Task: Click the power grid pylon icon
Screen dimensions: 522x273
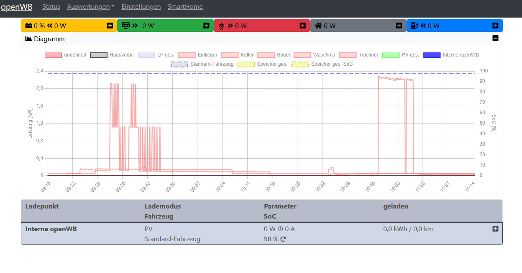Action: 222,26
